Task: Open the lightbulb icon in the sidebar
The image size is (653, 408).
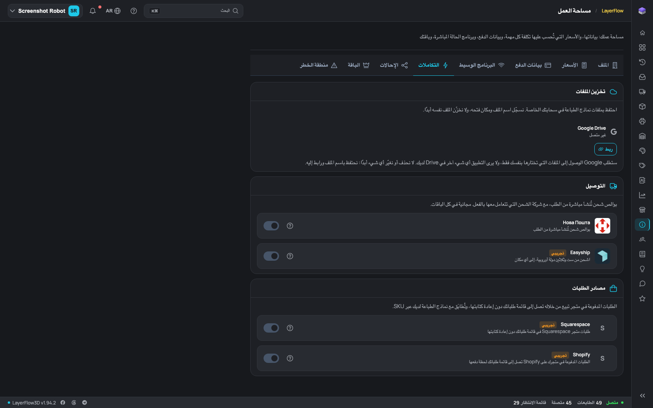Action: pyautogui.click(x=642, y=269)
